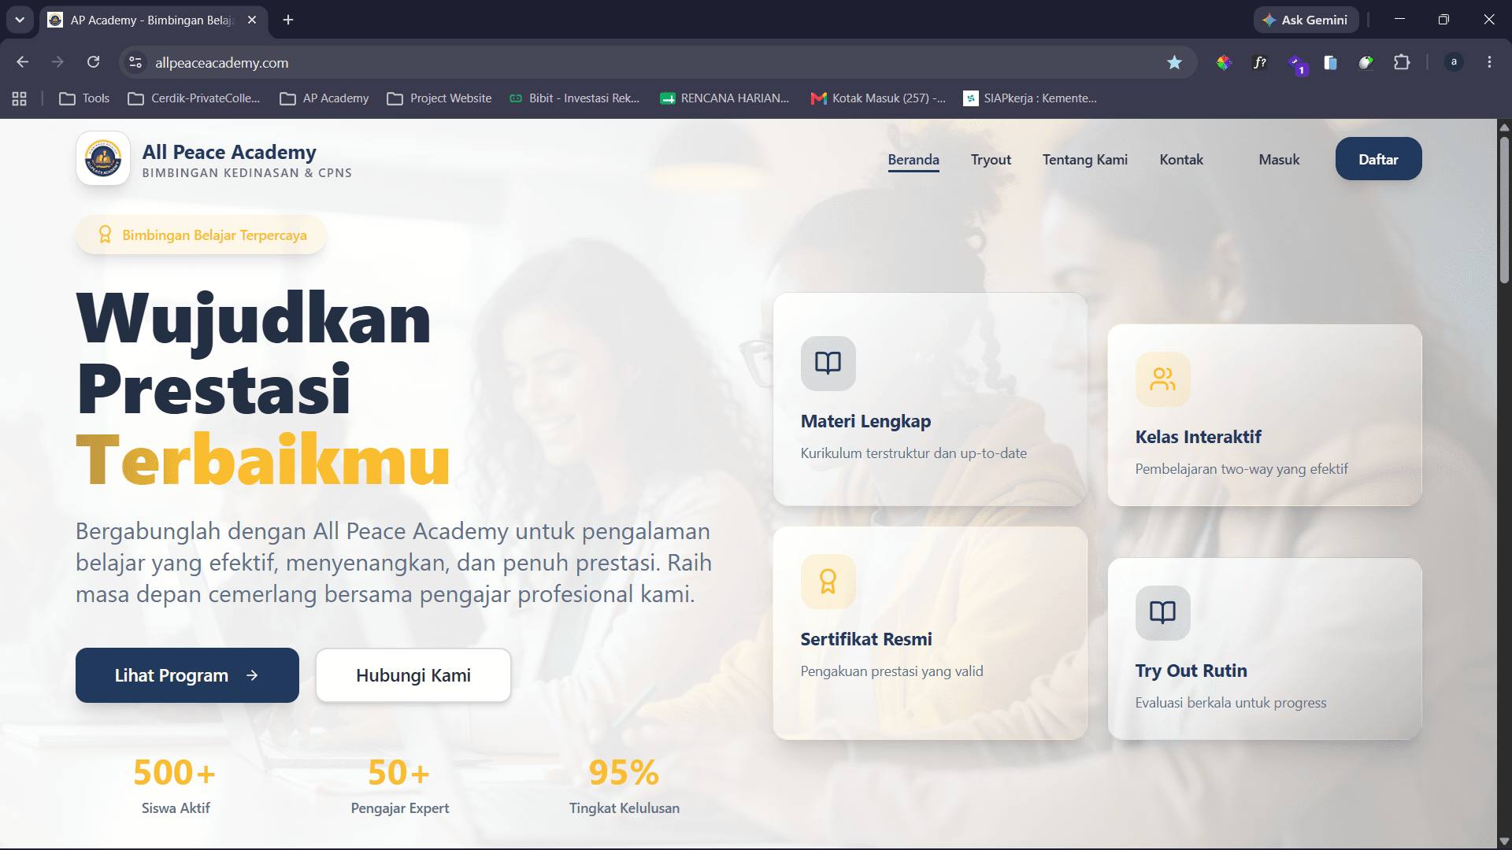Open the Chrome three-dot menu
This screenshot has width=1512, height=850.
[1489, 62]
